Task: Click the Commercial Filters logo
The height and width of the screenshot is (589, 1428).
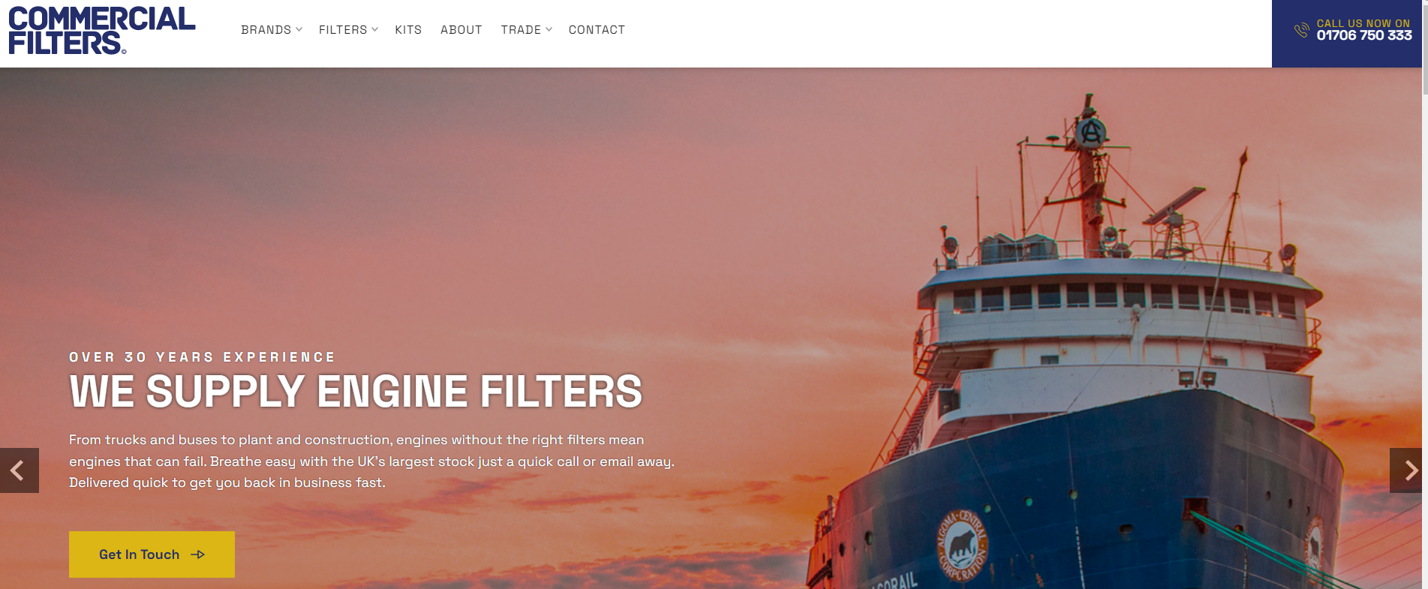Action: click(102, 30)
